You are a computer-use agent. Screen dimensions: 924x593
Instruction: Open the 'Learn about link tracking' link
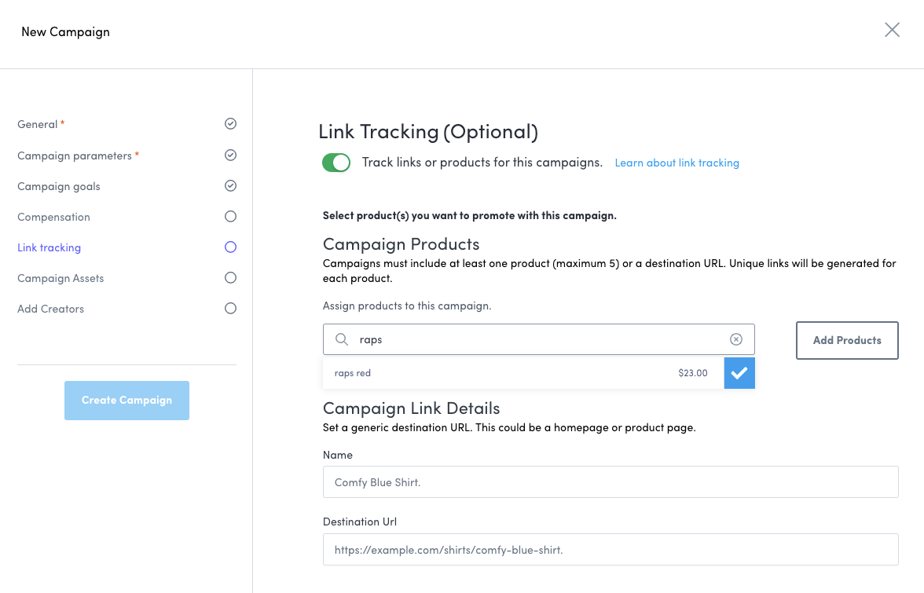[x=676, y=163]
